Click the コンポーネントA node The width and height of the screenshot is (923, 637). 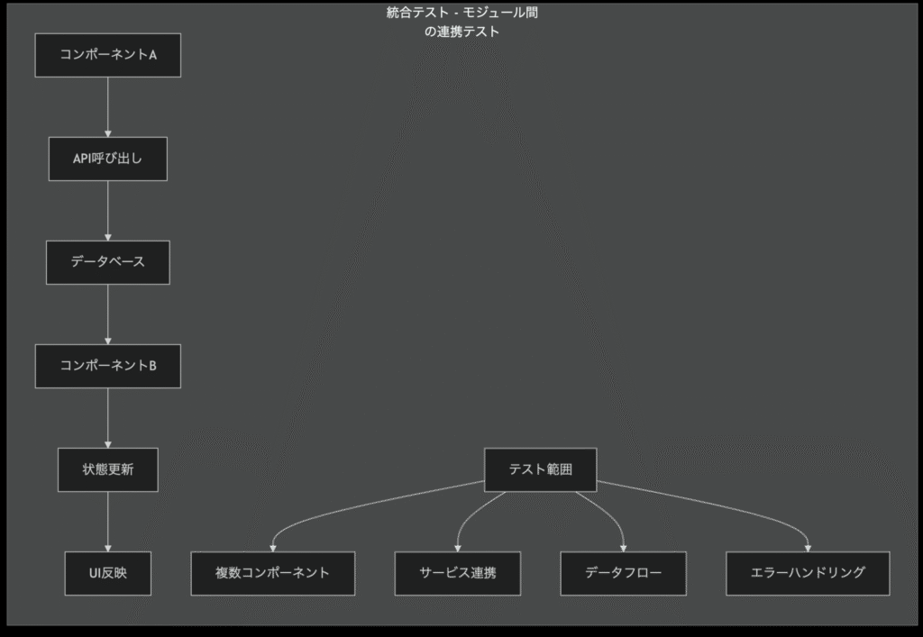coord(108,55)
